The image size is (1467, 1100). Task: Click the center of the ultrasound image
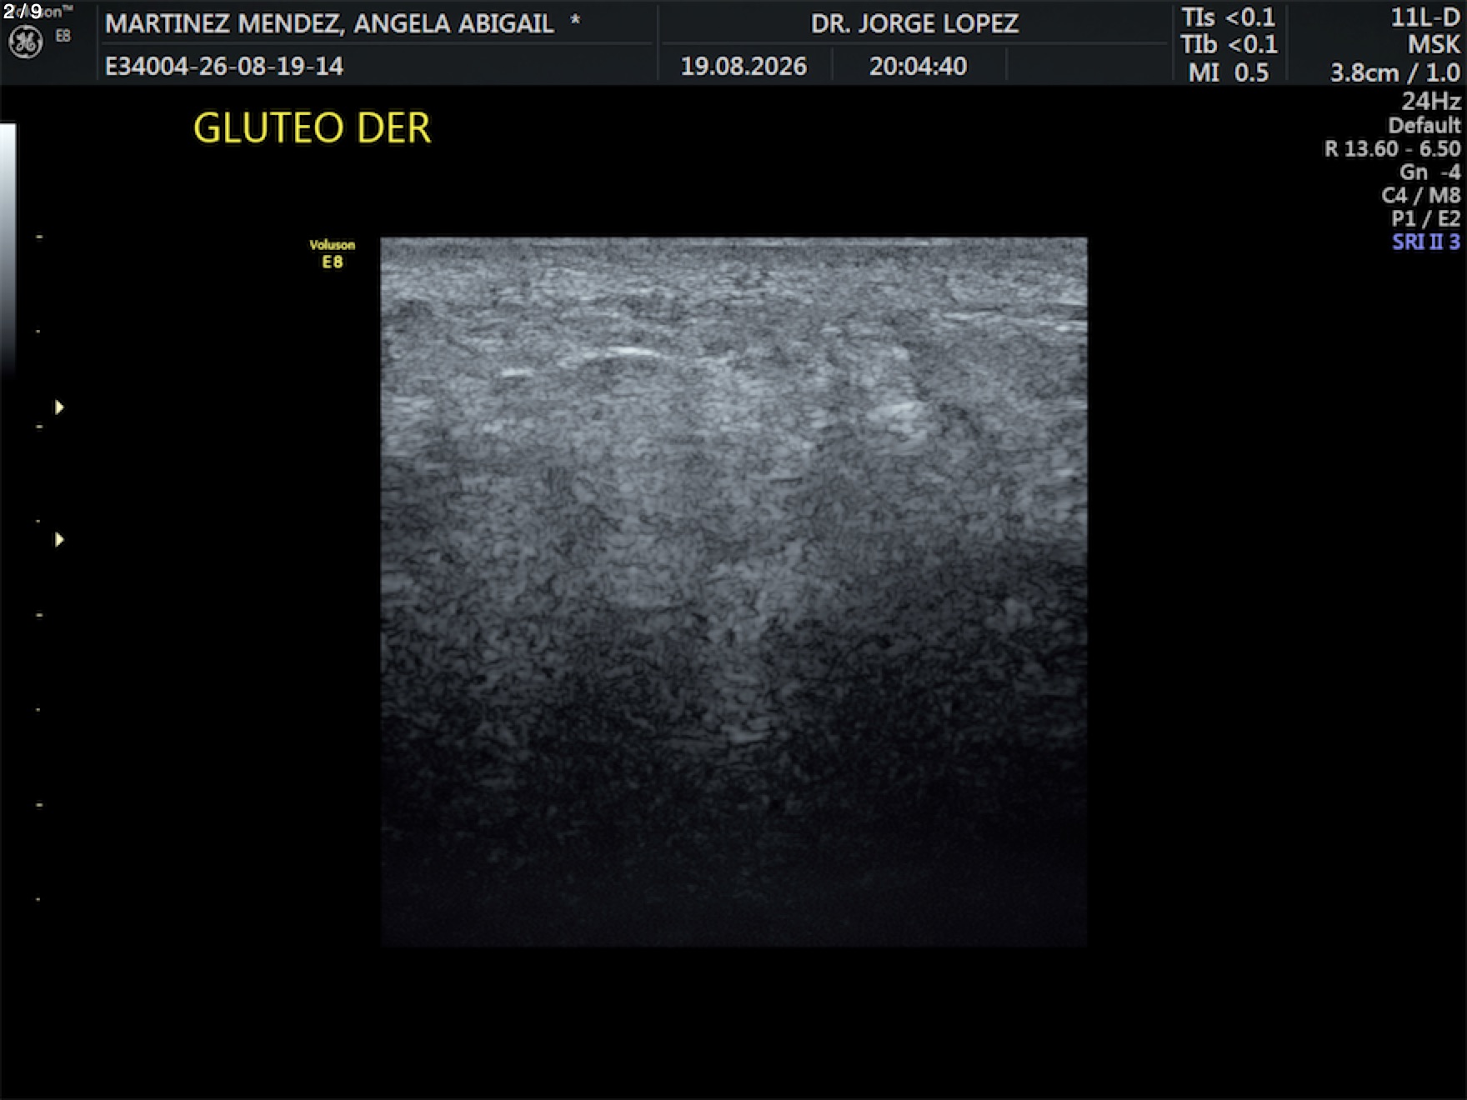733,592
